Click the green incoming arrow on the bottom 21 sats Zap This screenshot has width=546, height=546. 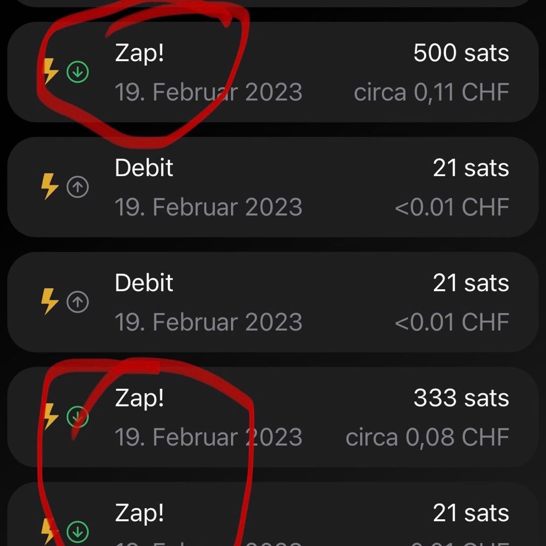click(77, 531)
